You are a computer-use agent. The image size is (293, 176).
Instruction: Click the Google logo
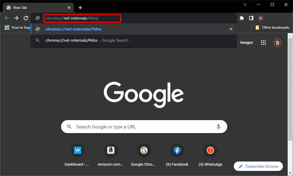144,95
